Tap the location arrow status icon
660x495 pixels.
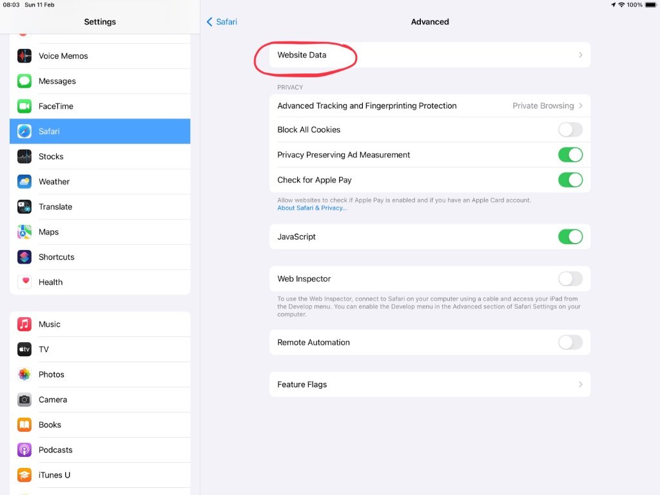[614, 5]
